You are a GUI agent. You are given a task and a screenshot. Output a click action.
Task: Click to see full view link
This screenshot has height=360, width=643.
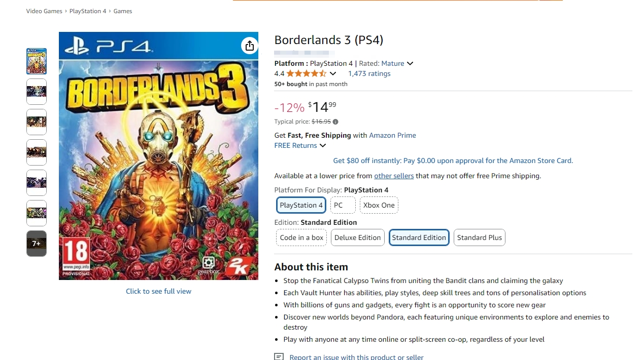(158, 291)
